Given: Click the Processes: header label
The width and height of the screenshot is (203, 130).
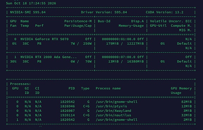Looking at the screenshot, I should 20,84.
